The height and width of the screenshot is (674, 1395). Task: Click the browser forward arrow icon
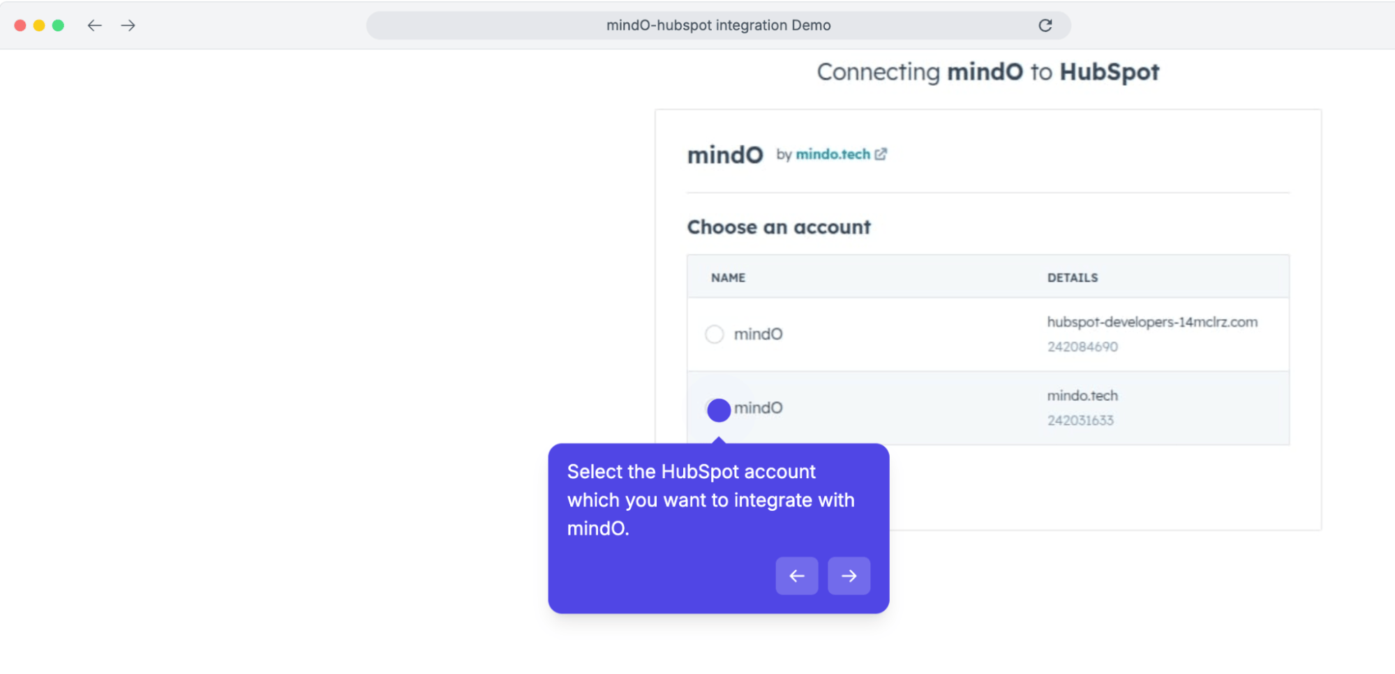[128, 26]
